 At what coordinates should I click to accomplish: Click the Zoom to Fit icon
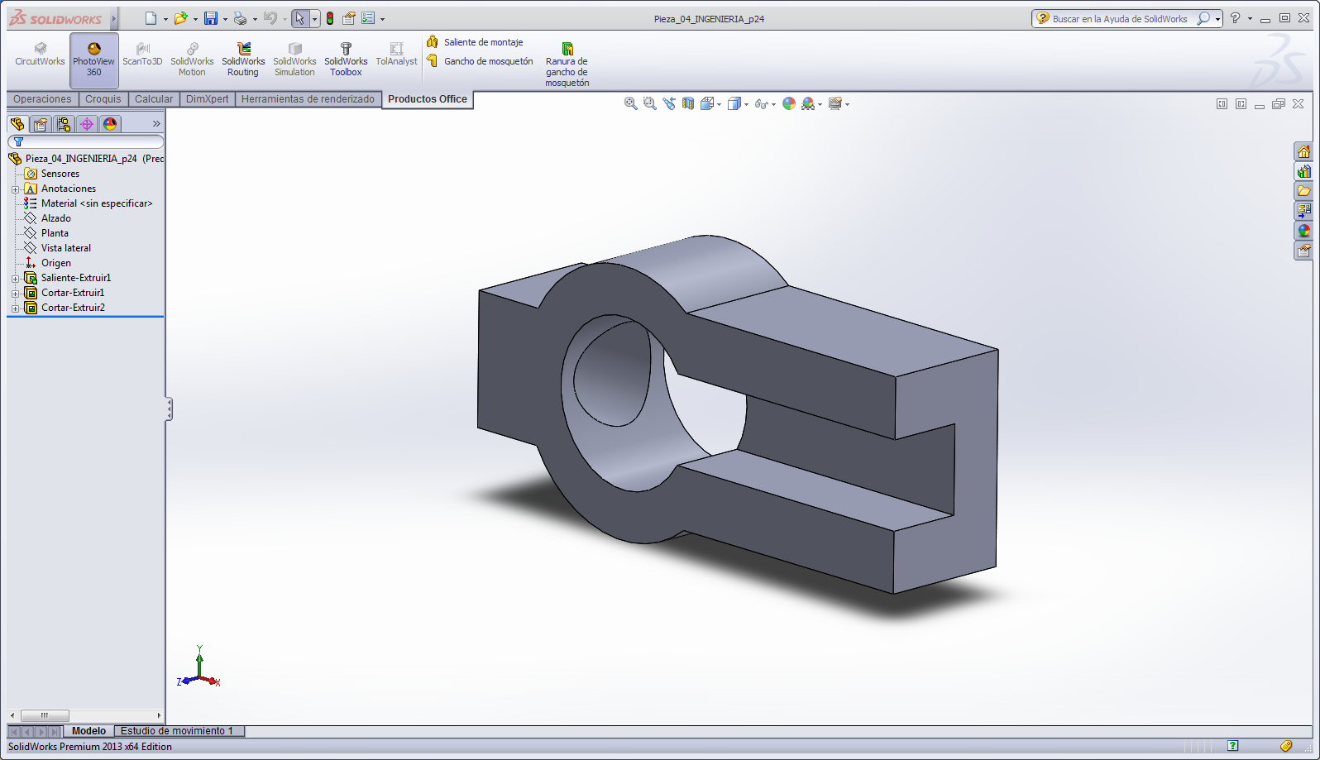[x=630, y=103]
